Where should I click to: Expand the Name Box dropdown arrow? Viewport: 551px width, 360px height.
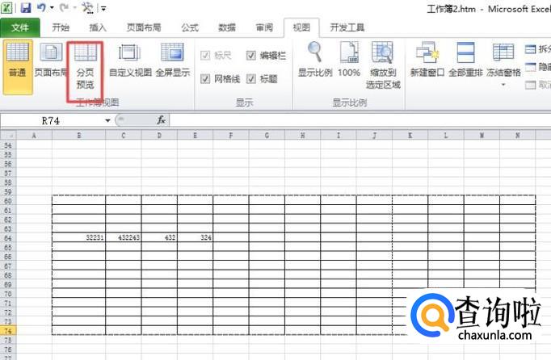click(107, 120)
